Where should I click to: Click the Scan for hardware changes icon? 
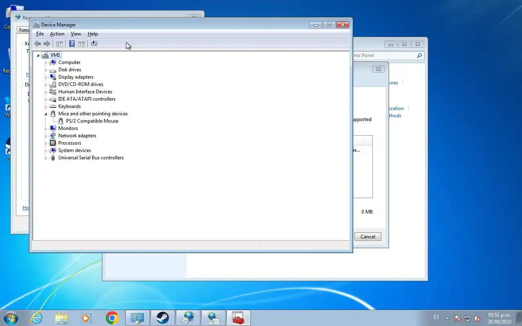[94, 44]
